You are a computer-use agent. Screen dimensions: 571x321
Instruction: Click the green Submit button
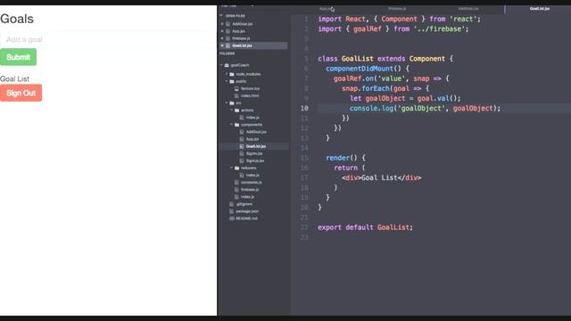pos(18,57)
